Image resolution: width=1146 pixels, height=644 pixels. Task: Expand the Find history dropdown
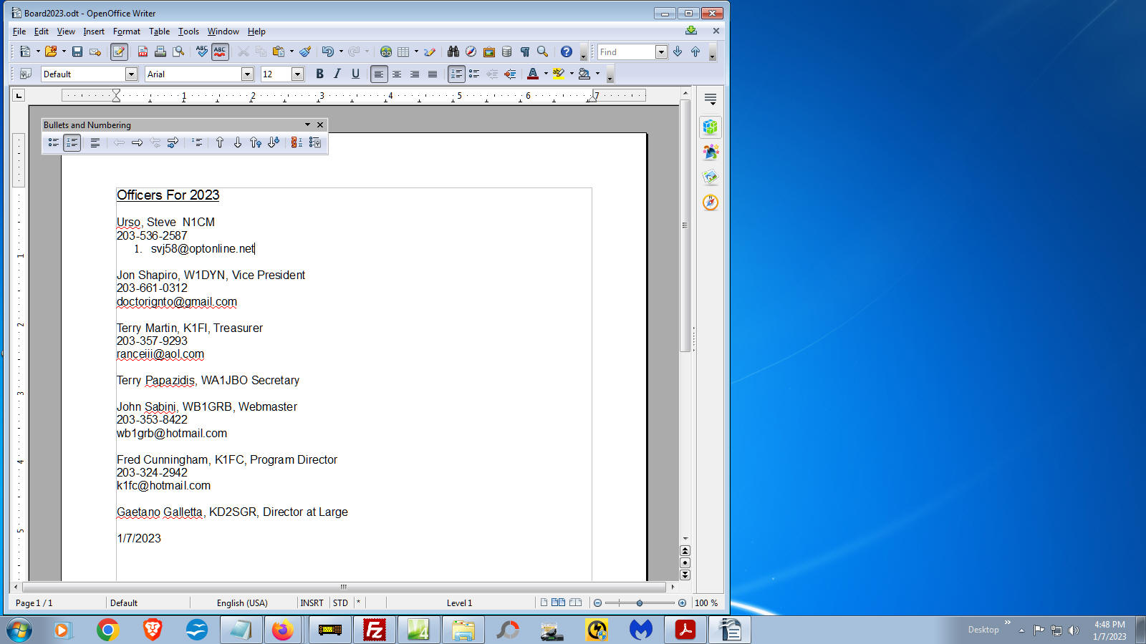[661, 52]
